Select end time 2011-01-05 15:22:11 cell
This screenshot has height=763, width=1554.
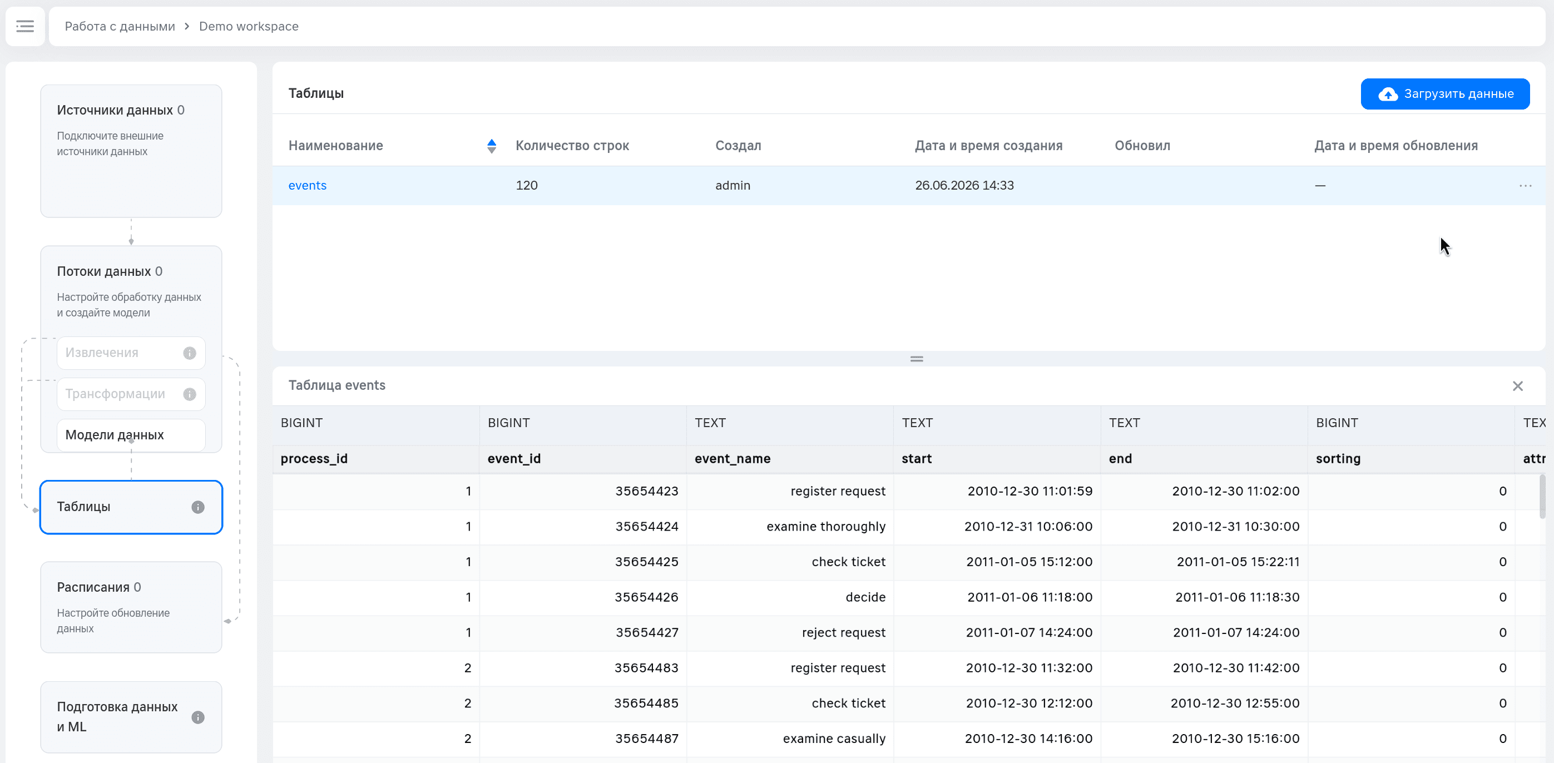(x=1204, y=562)
